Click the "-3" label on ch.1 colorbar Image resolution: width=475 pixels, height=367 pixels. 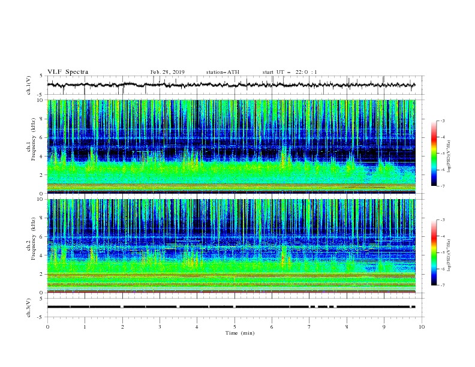(x=442, y=121)
